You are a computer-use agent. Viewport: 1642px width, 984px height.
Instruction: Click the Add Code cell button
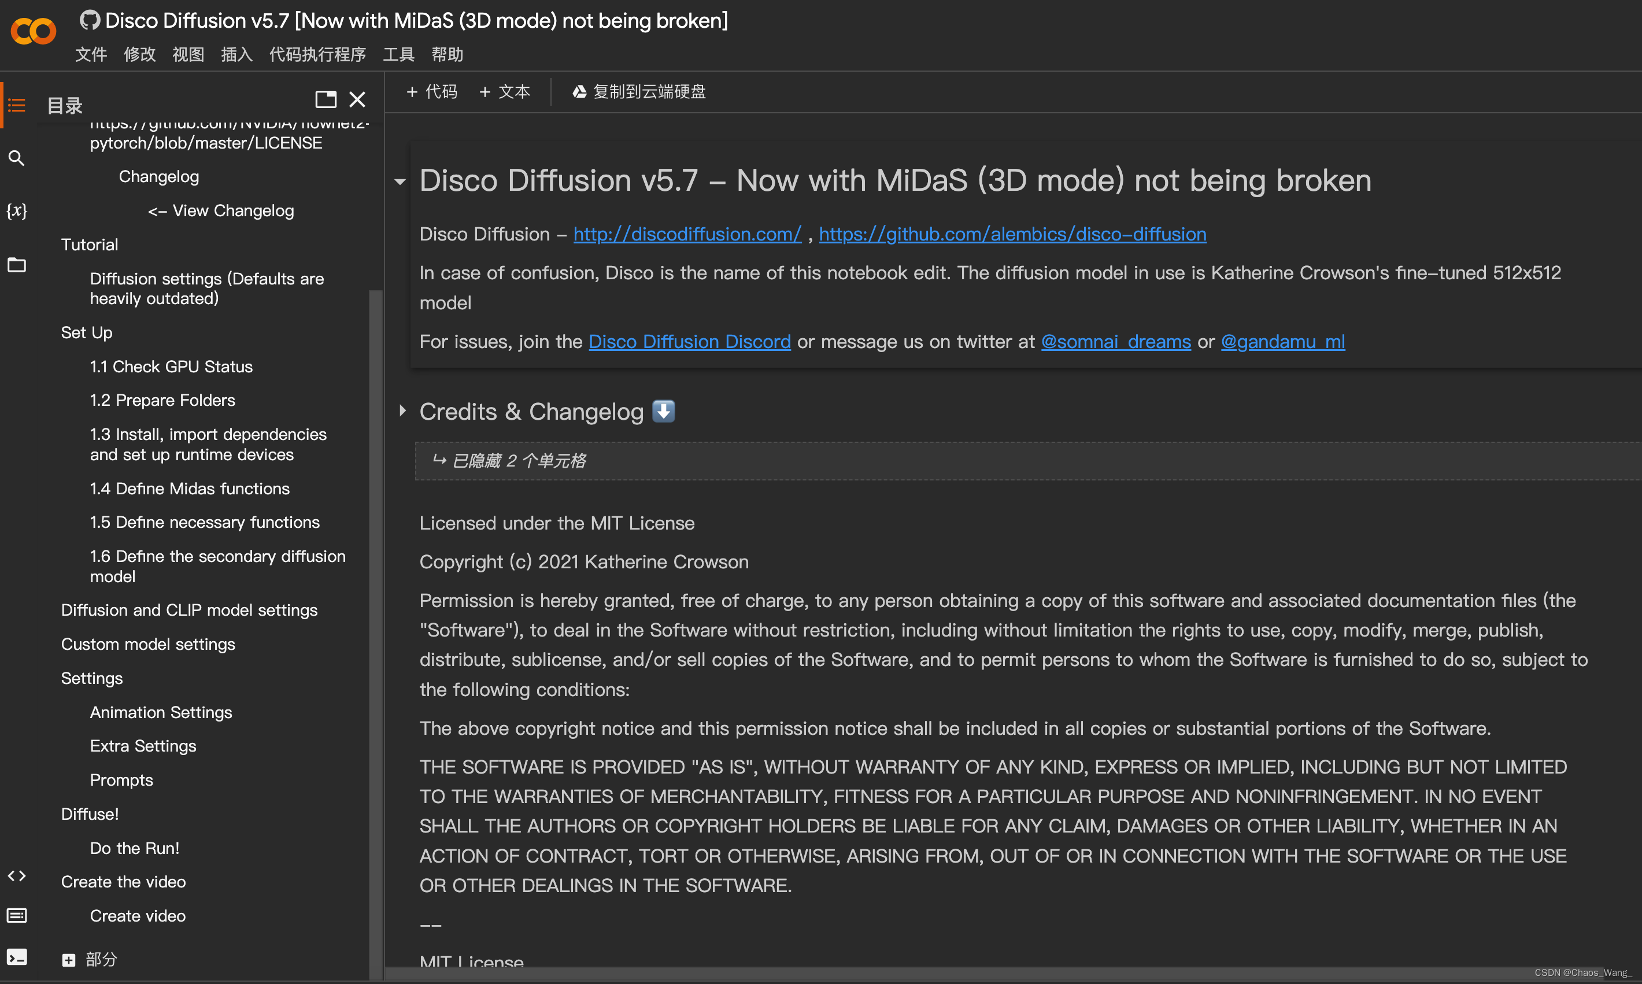[x=434, y=91]
